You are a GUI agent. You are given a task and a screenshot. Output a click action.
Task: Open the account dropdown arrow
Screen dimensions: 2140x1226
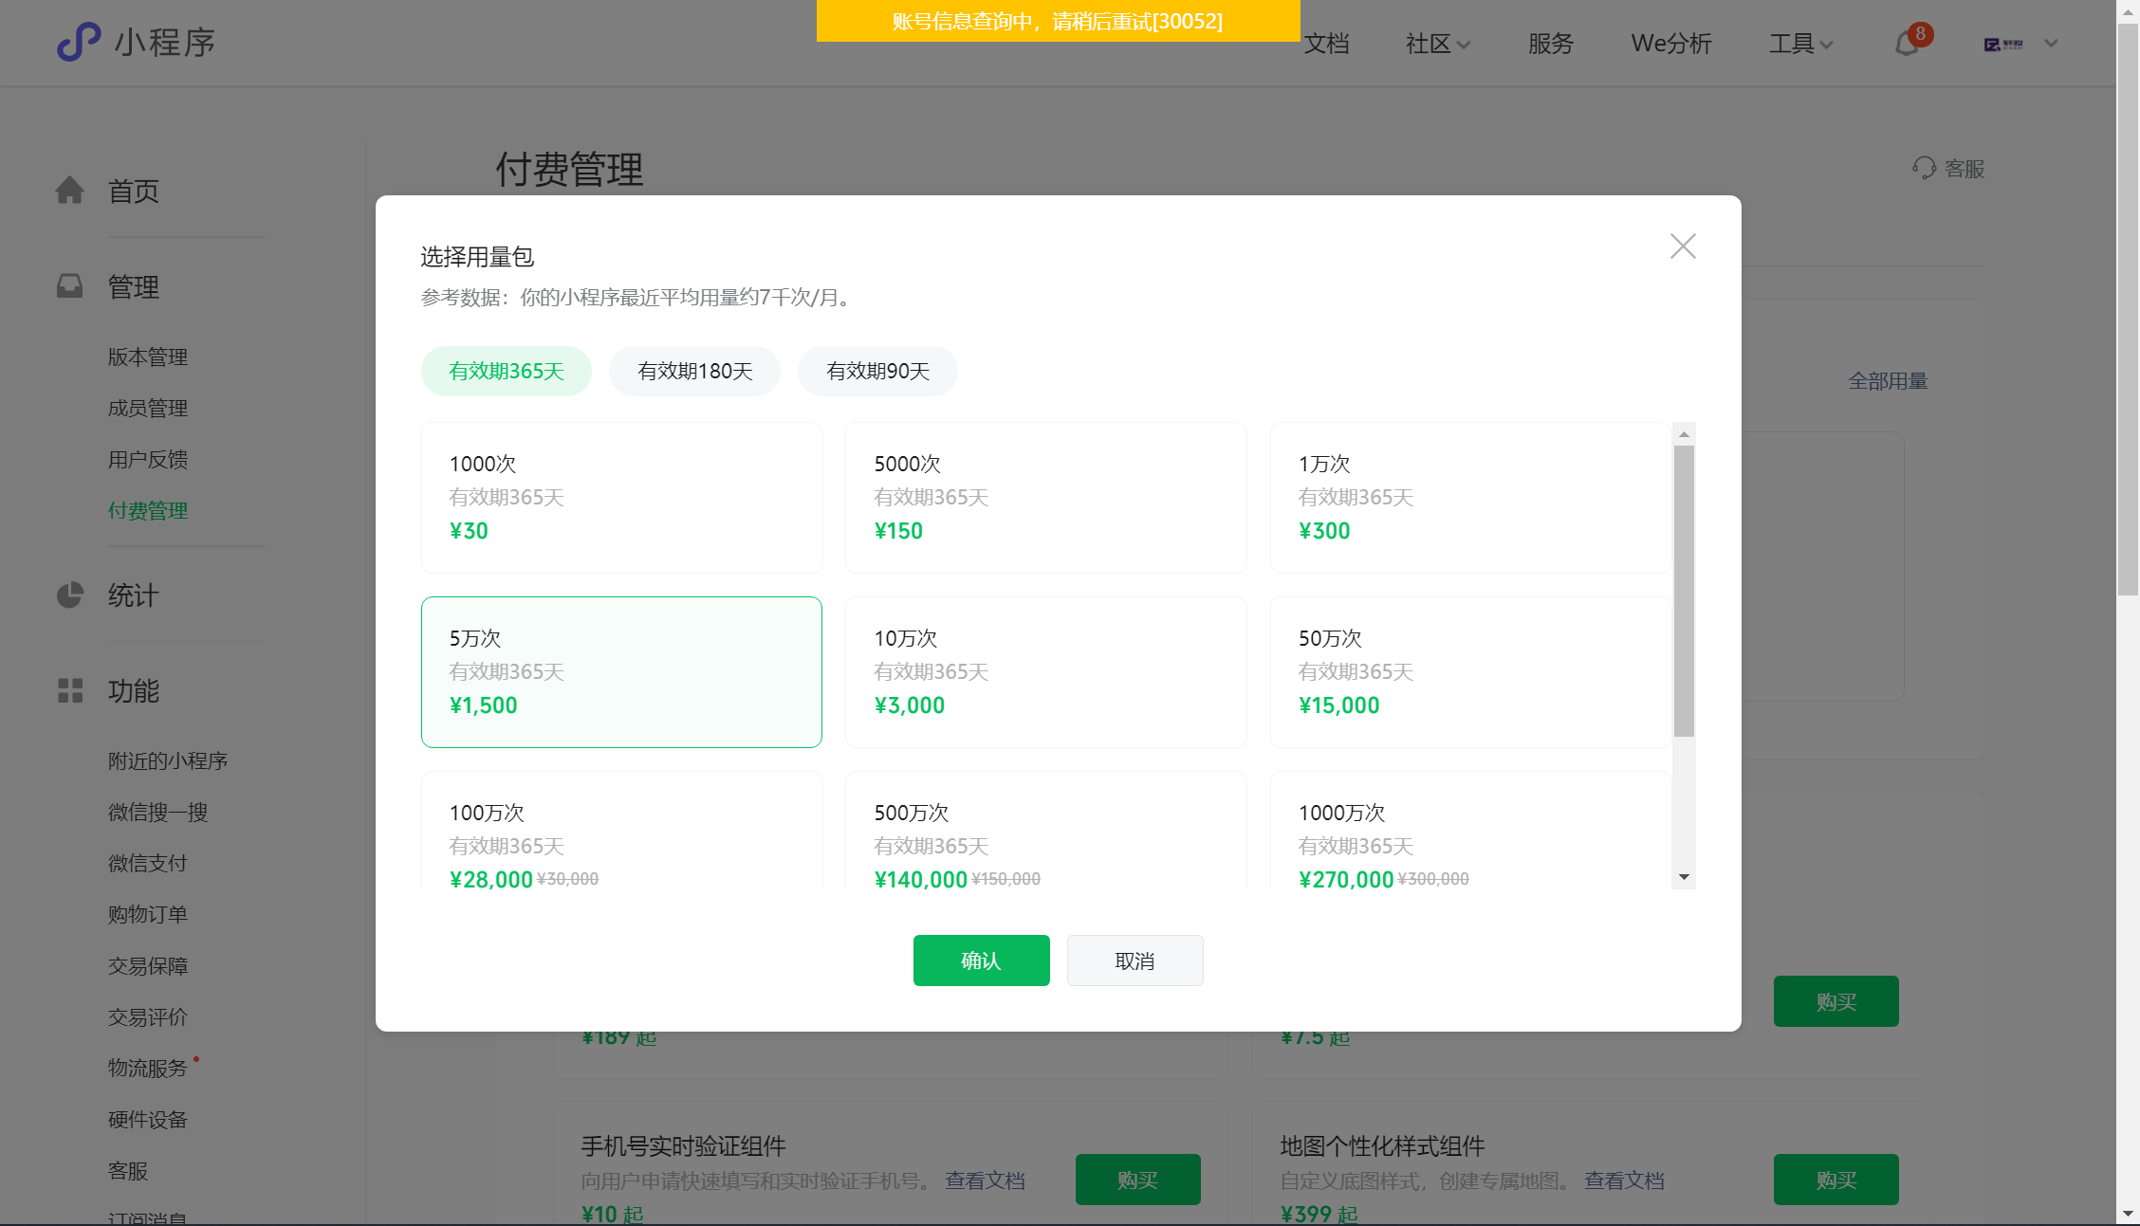(2051, 44)
